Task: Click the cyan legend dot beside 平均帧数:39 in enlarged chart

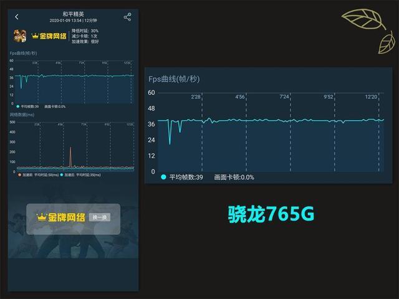Action: (x=163, y=177)
